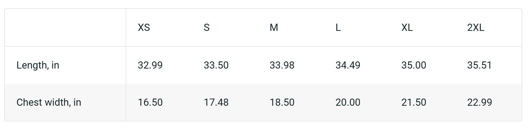Image resolution: width=530 pixels, height=128 pixels.
Task: Select the XL chest width 21.50
Action: [x=413, y=102]
